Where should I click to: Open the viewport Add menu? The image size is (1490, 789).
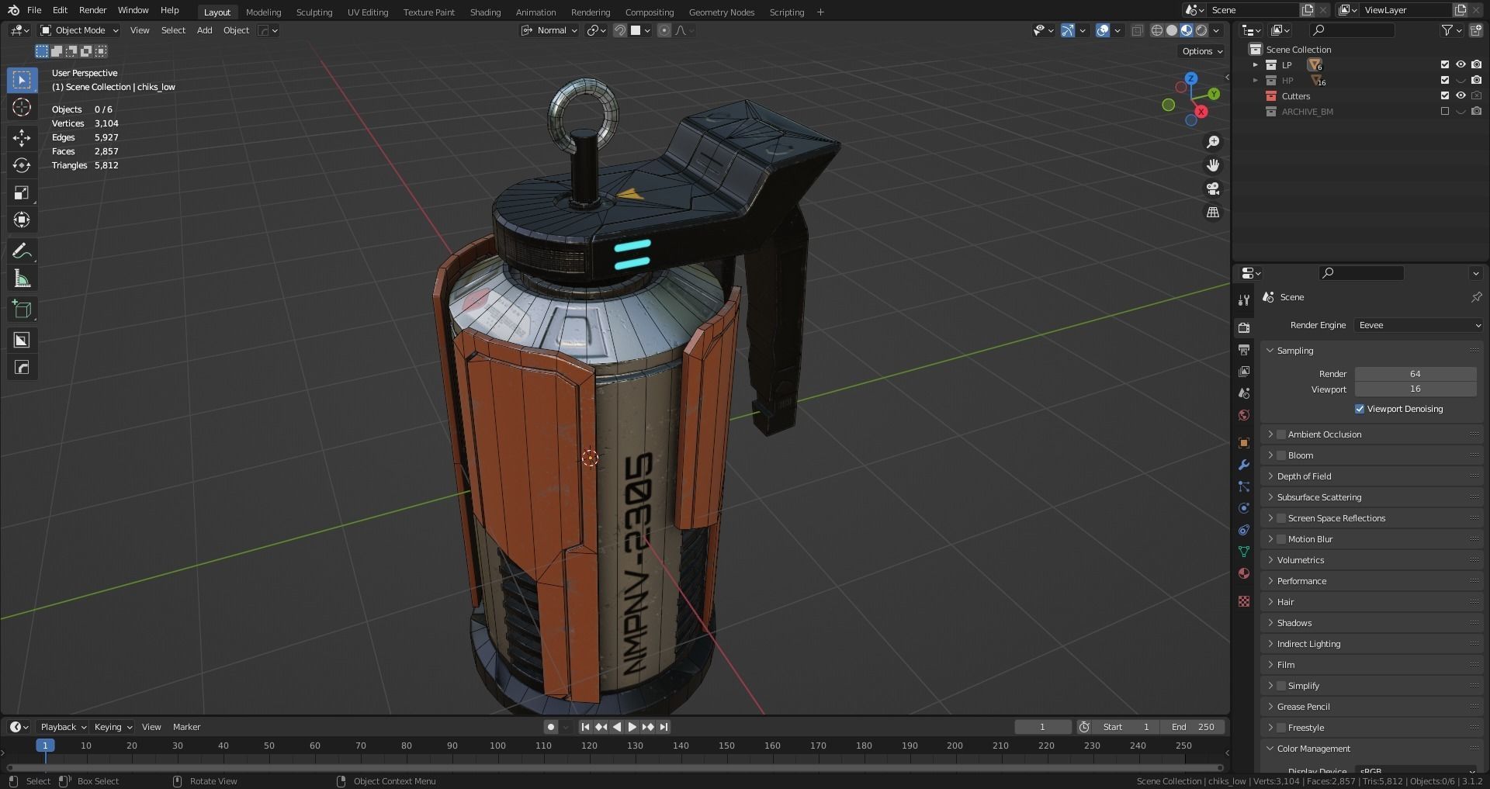[204, 30]
